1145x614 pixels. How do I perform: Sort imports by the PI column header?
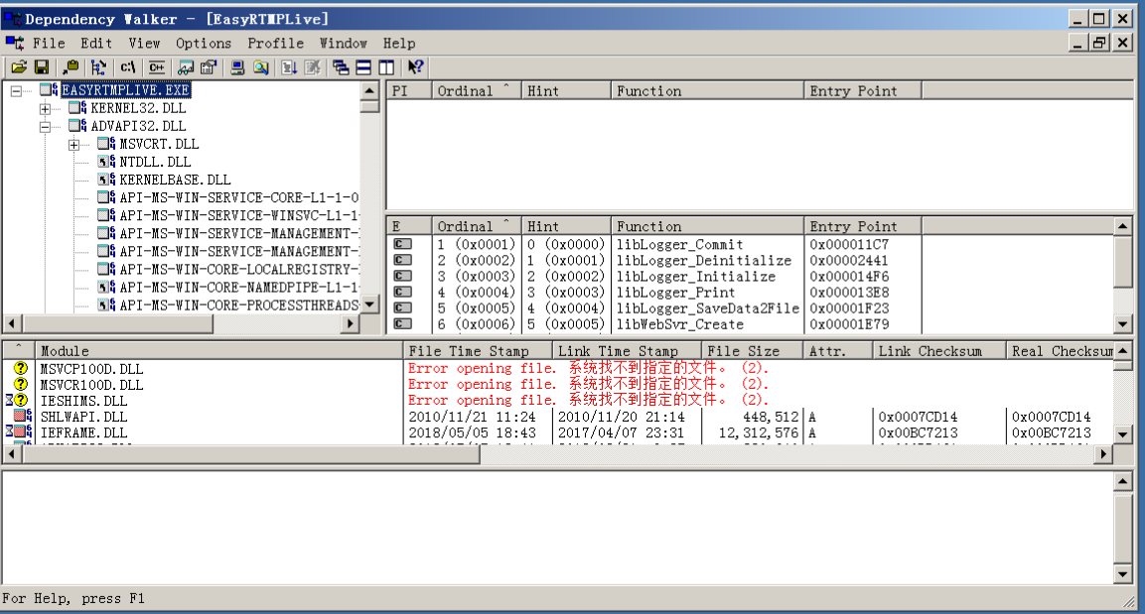tap(409, 90)
